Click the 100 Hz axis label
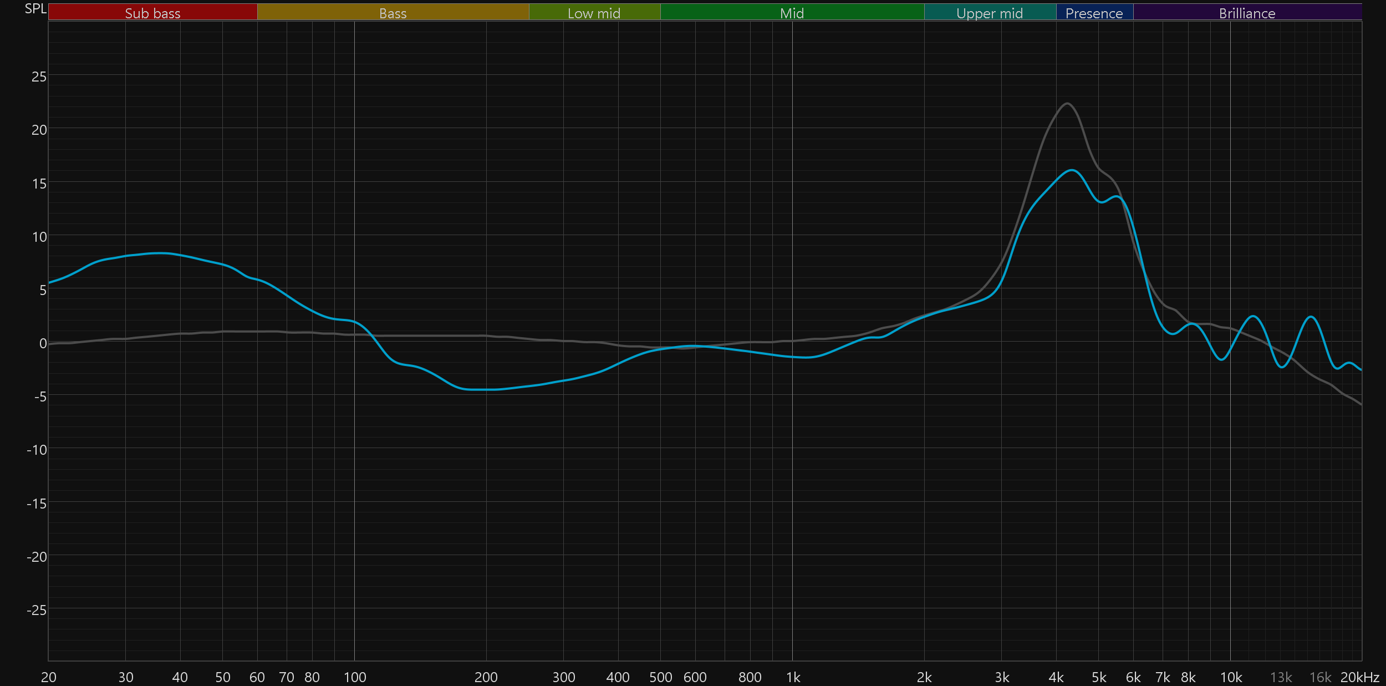This screenshot has width=1386, height=686. (x=355, y=677)
